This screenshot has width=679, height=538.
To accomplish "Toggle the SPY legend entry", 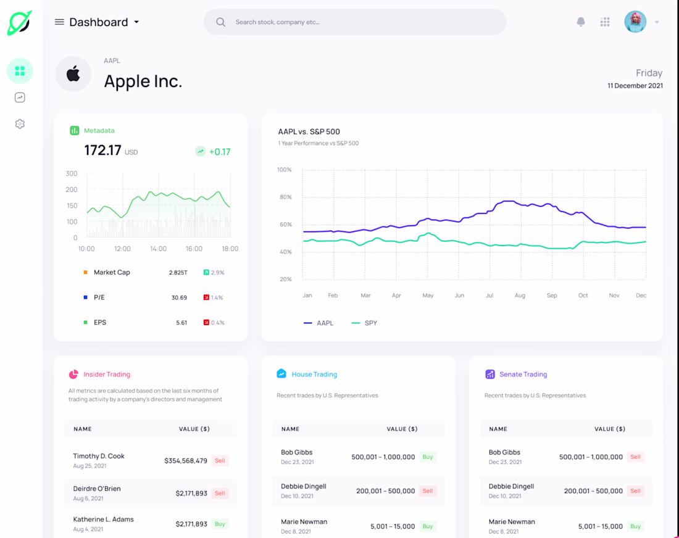I will pos(364,323).
